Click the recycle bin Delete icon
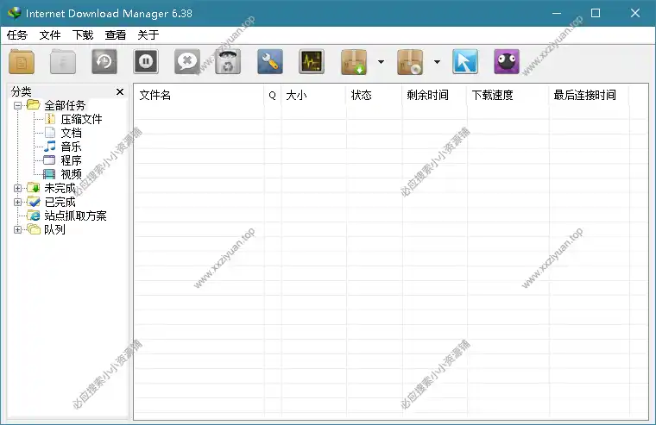This screenshot has height=425, width=656. pyautogui.click(x=228, y=62)
